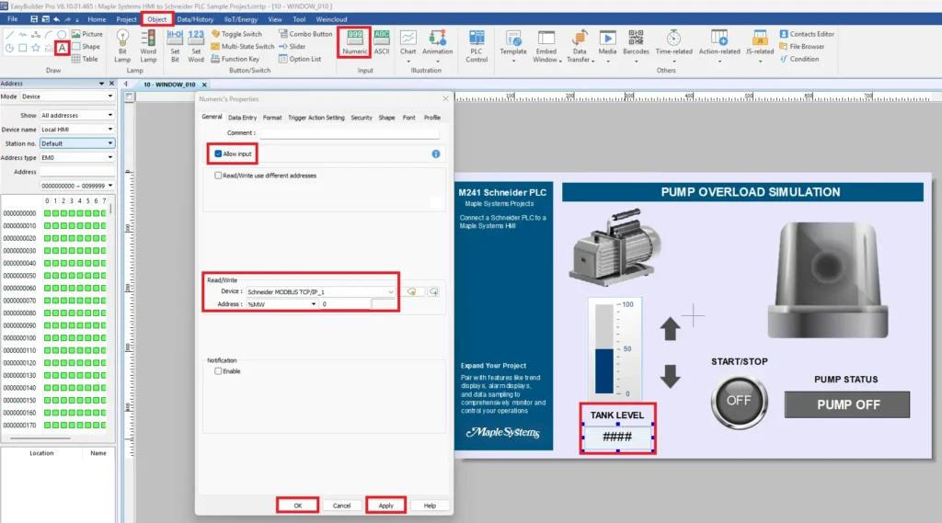
Task: Click the Media object icon
Action: click(x=607, y=46)
